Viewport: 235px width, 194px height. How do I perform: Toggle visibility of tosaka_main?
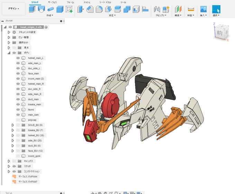[x=18, y=104]
